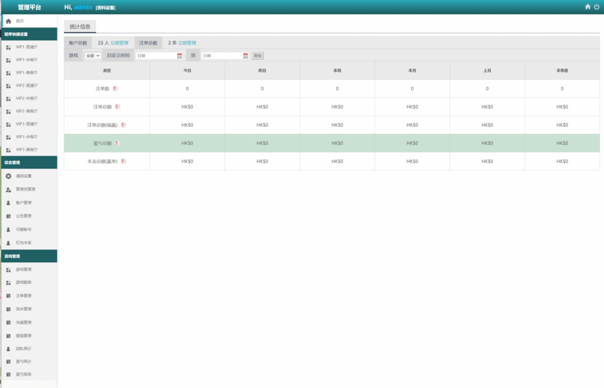Open the 游戏 dropdown showing 全部
Viewport: 604px width, 388px height.
click(93, 55)
